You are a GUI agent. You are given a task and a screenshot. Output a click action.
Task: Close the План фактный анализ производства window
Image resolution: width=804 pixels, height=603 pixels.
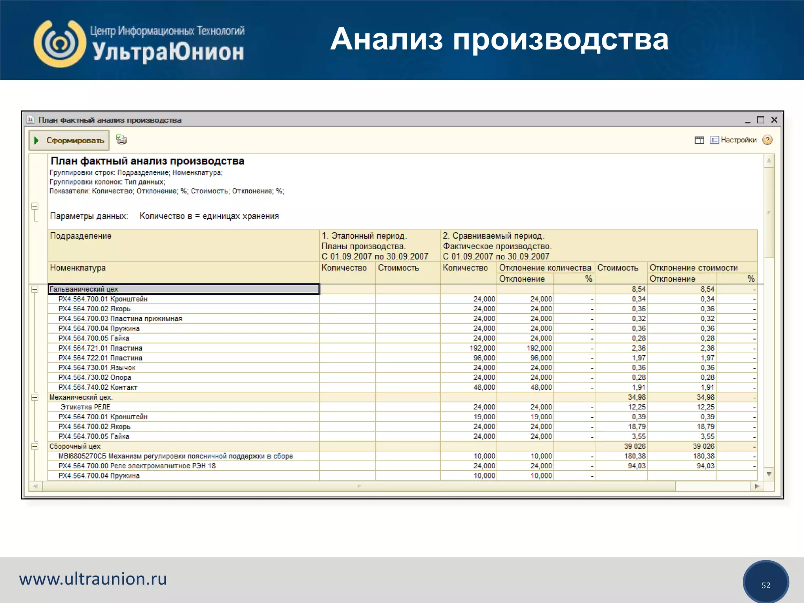point(774,120)
